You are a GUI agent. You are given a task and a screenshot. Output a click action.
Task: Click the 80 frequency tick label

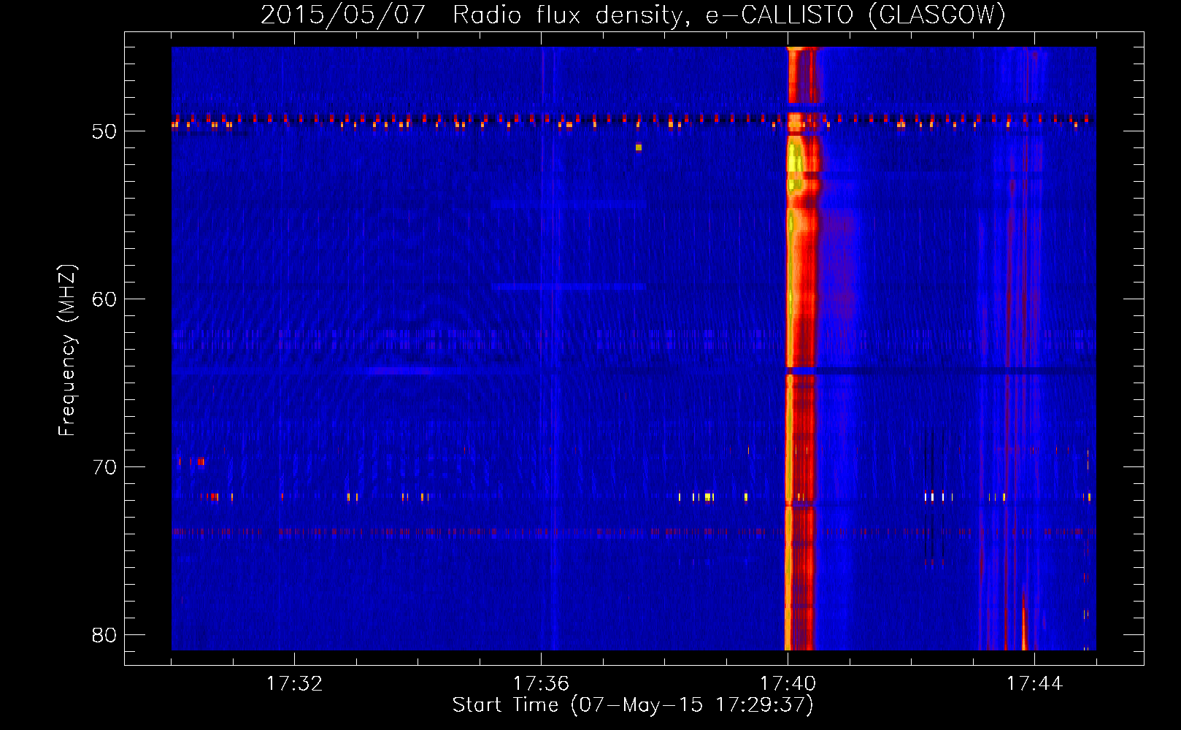pos(104,635)
